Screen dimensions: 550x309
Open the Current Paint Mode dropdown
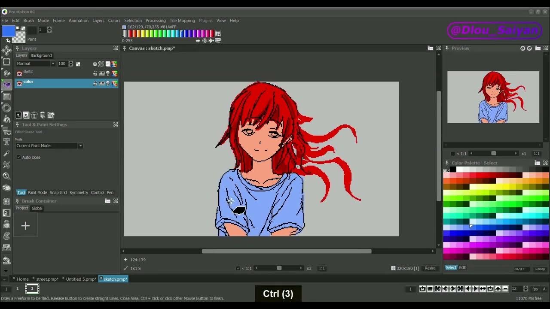(x=80, y=145)
